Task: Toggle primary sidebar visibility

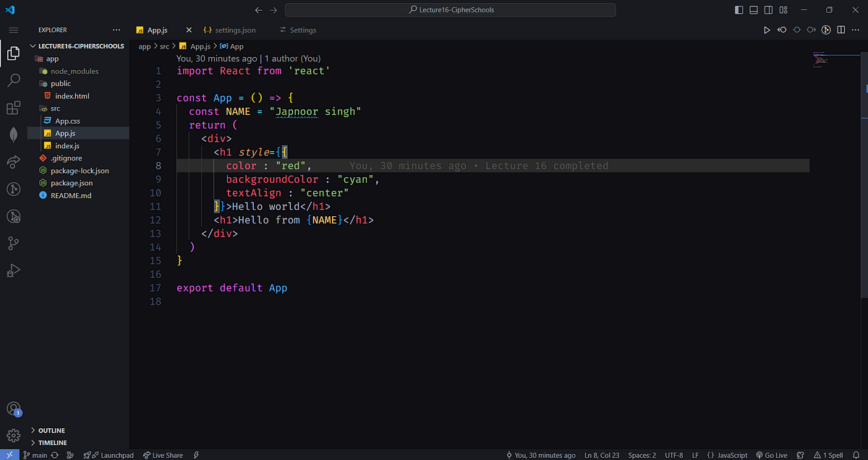Action: [739, 10]
